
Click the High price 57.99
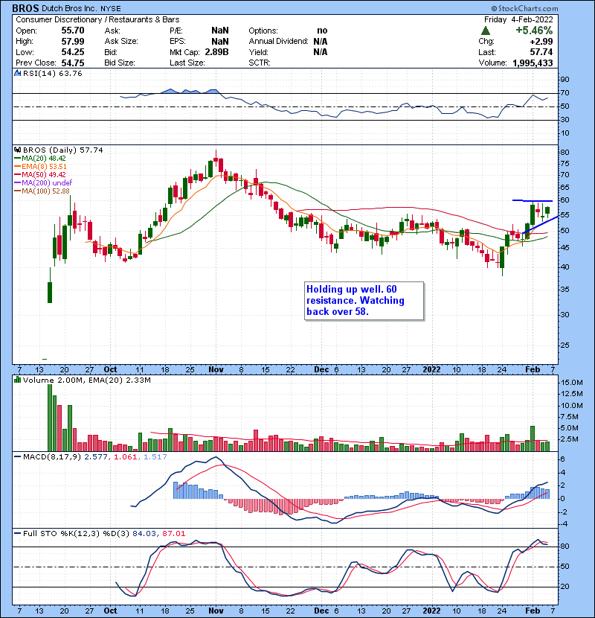[73, 42]
